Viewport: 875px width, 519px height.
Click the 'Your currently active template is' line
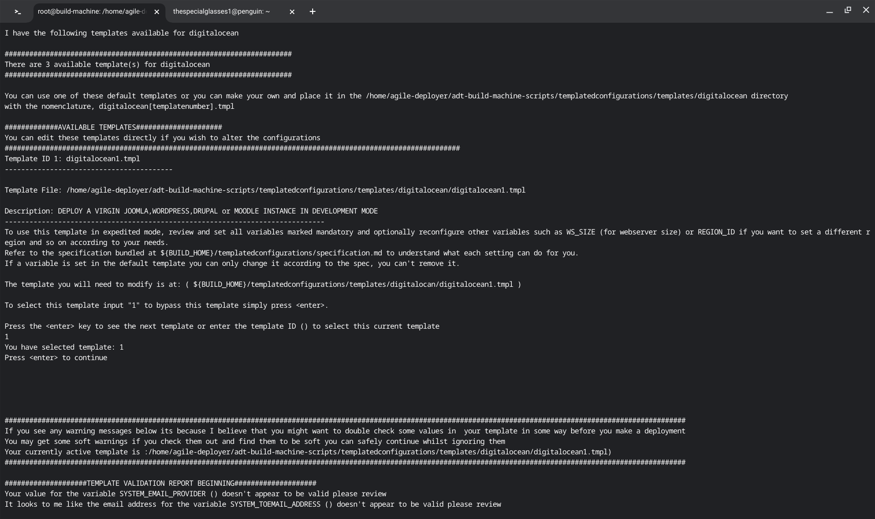(308, 452)
